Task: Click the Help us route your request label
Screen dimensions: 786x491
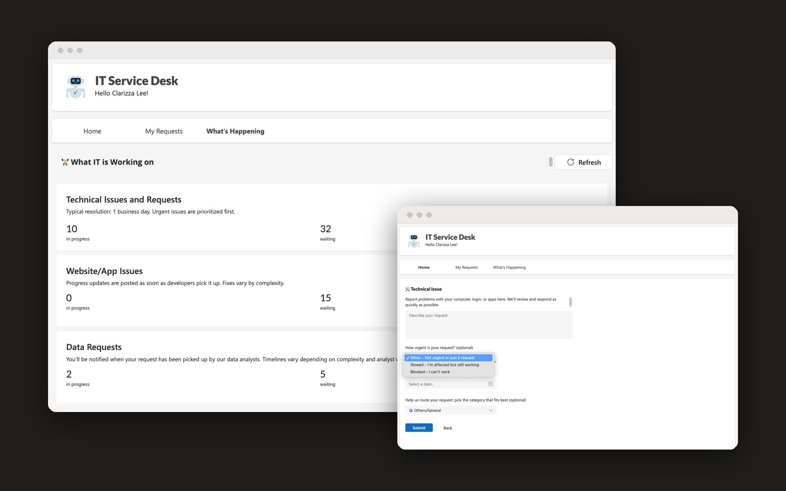Action: point(465,400)
